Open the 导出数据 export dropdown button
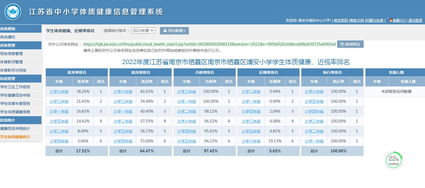The width and height of the screenshot is (425, 188). (174, 31)
